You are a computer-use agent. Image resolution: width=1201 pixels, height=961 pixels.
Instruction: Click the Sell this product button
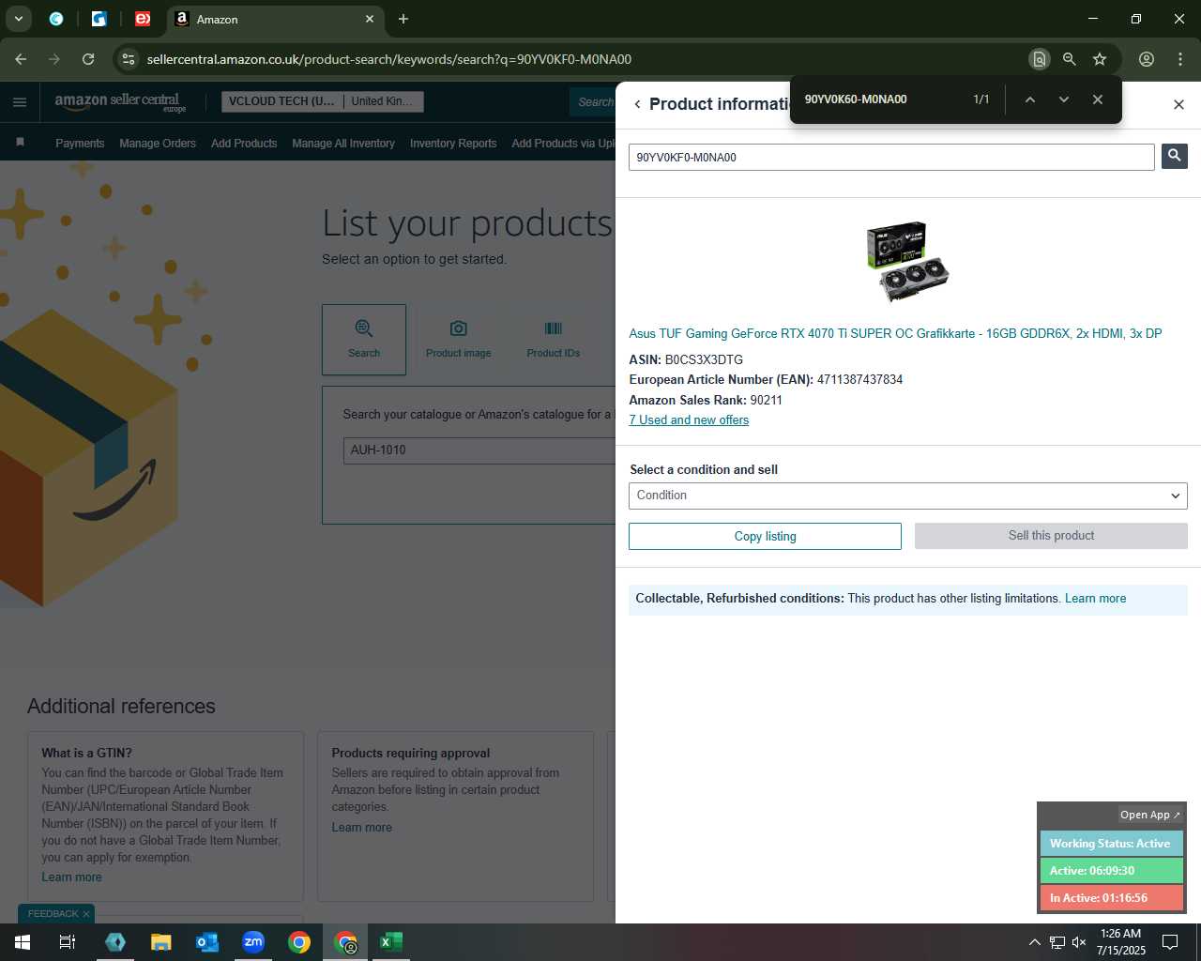[1051, 536]
